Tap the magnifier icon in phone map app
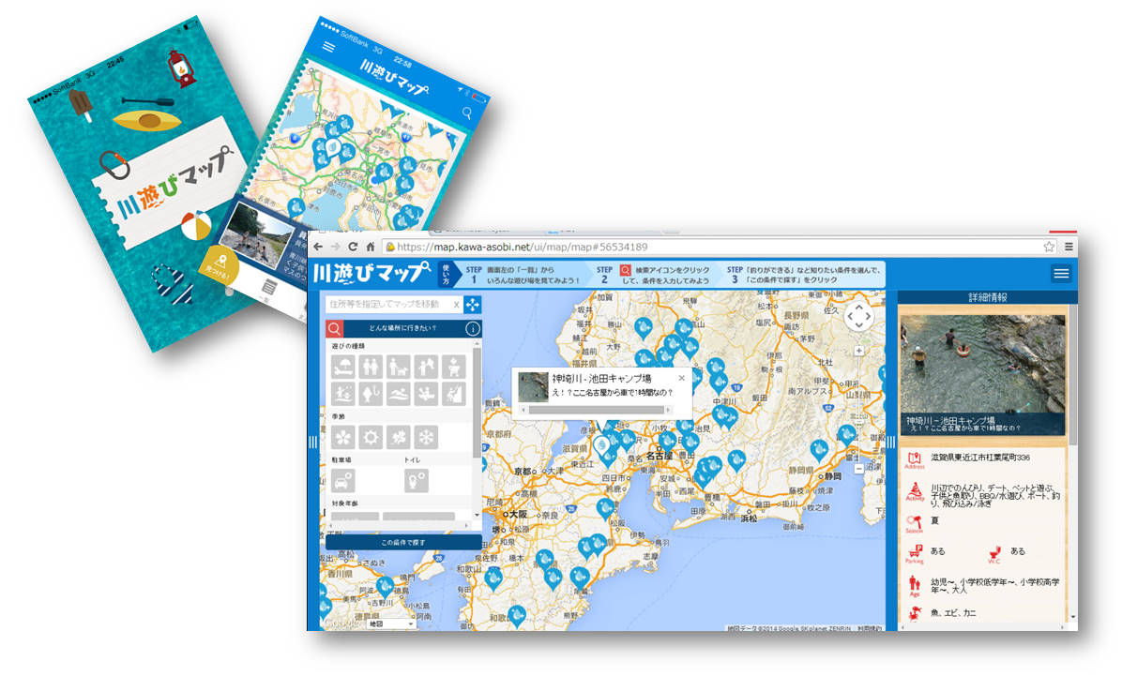 468,113
